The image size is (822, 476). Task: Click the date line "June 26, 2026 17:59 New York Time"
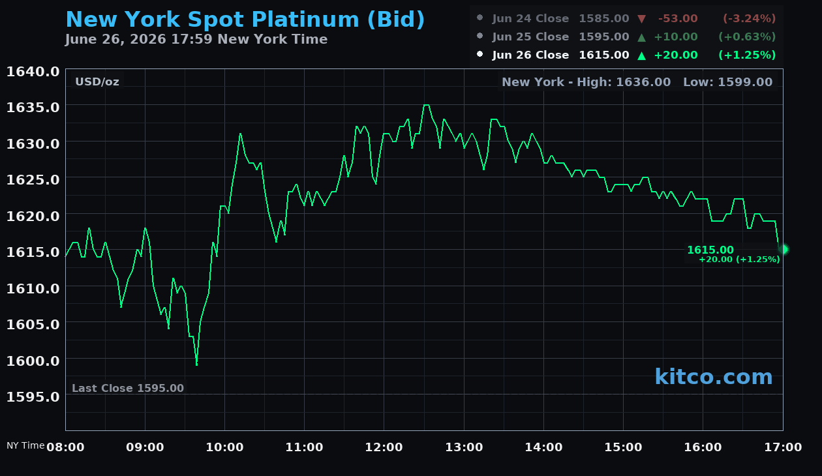(196, 39)
